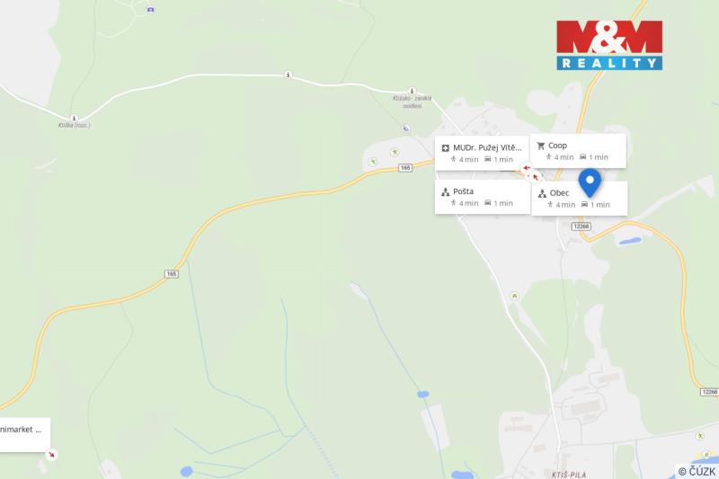Image resolution: width=719 pixels, height=479 pixels.
Task: Click the 12268 road label below the pin
Action: [x=581, y=226]
